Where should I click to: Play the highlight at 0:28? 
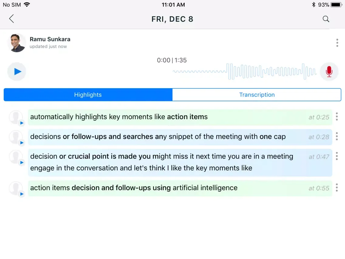(22, 143)
